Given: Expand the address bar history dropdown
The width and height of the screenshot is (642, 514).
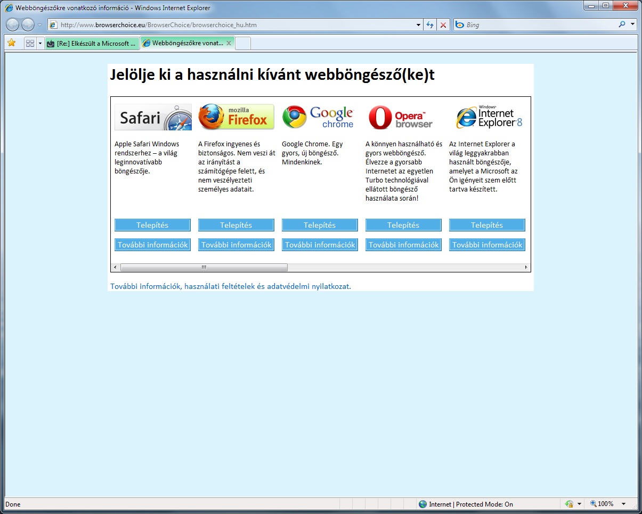Looking at the screenshot, I should click(x=418, y=25).
